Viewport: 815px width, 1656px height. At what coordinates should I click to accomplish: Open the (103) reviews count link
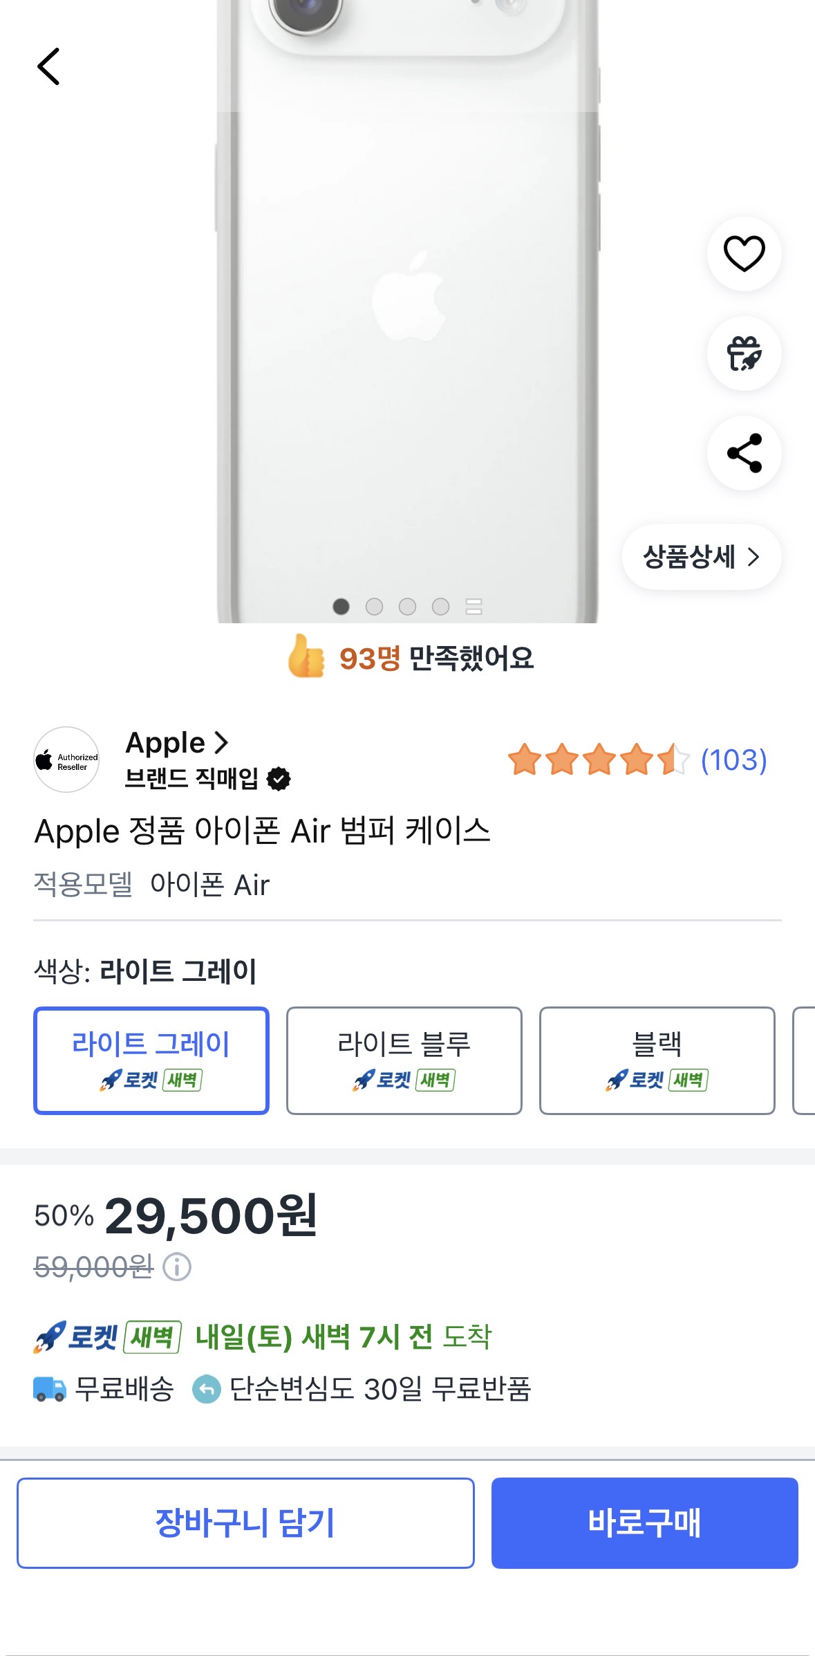(x=733, y=760)
